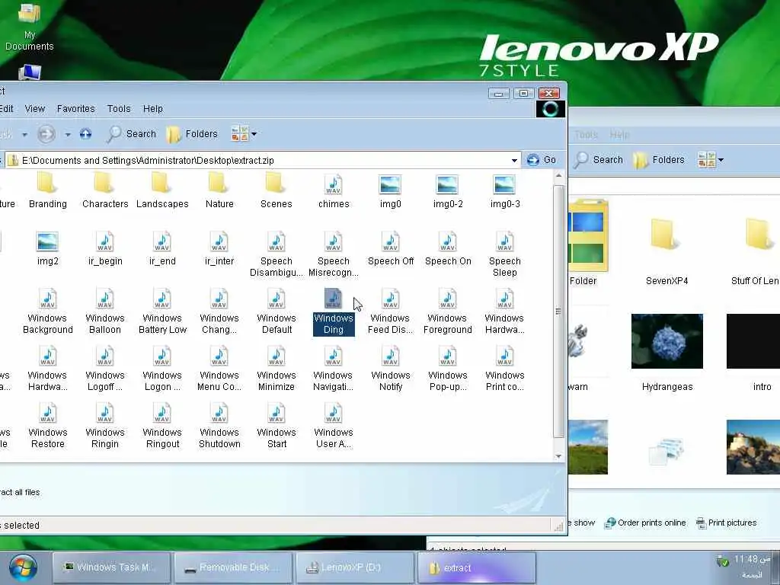Open the Landscapes folder
This screenshot has width=780, height=585.
coord(162,190)
